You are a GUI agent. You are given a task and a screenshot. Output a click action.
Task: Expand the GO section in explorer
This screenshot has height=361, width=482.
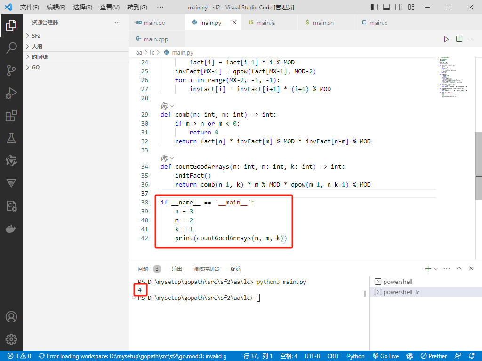(x=76, y=67)
